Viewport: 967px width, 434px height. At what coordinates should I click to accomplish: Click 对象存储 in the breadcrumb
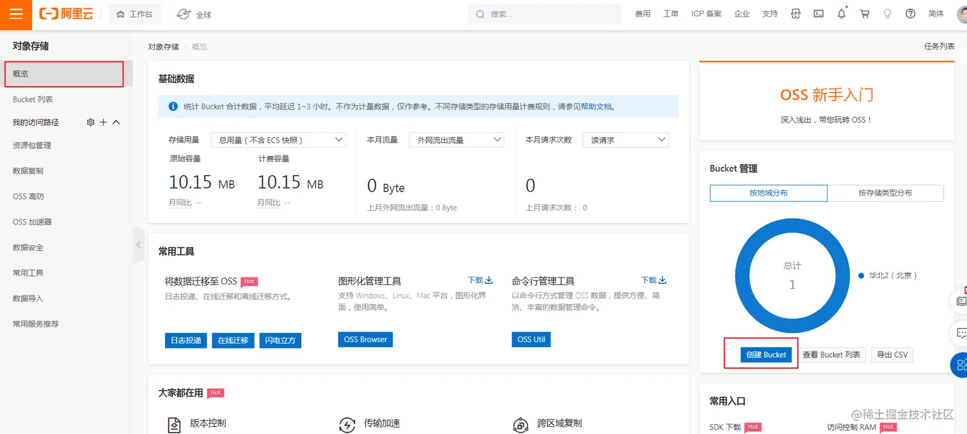163,47
